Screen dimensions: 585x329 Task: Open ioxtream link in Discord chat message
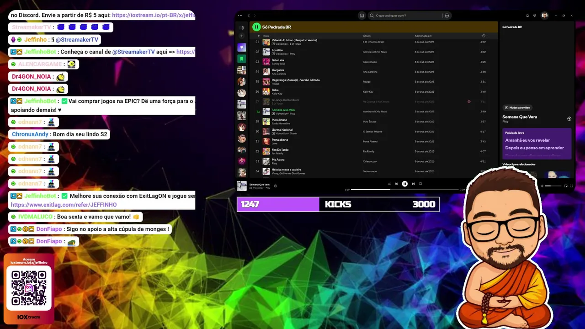pos(153,15)
